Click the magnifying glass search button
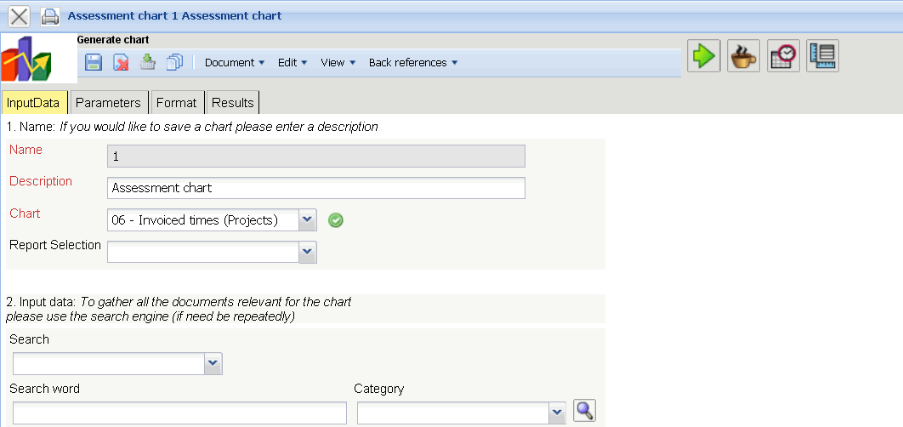The width and height of the screenshot is (903, 427). pyautogui.click(x=584, y=411)
